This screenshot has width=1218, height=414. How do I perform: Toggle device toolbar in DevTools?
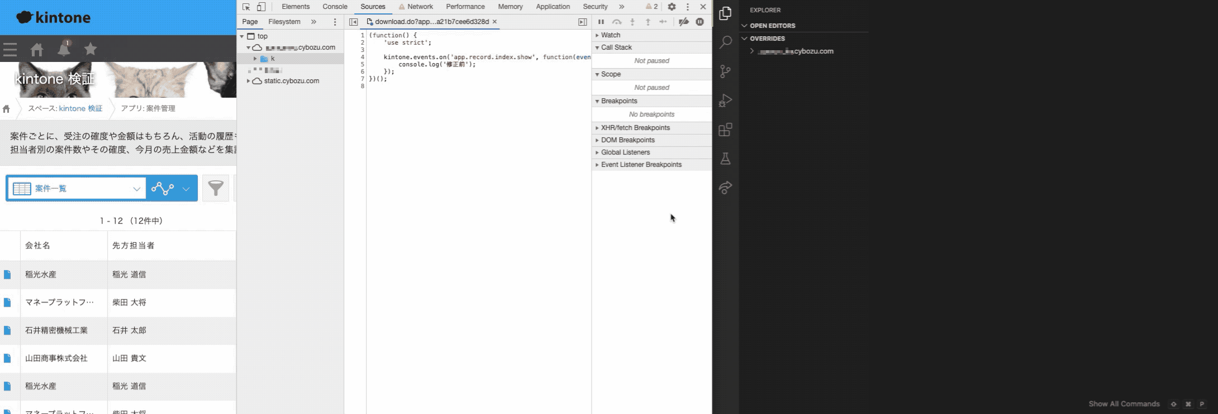[x=261, y=7]
